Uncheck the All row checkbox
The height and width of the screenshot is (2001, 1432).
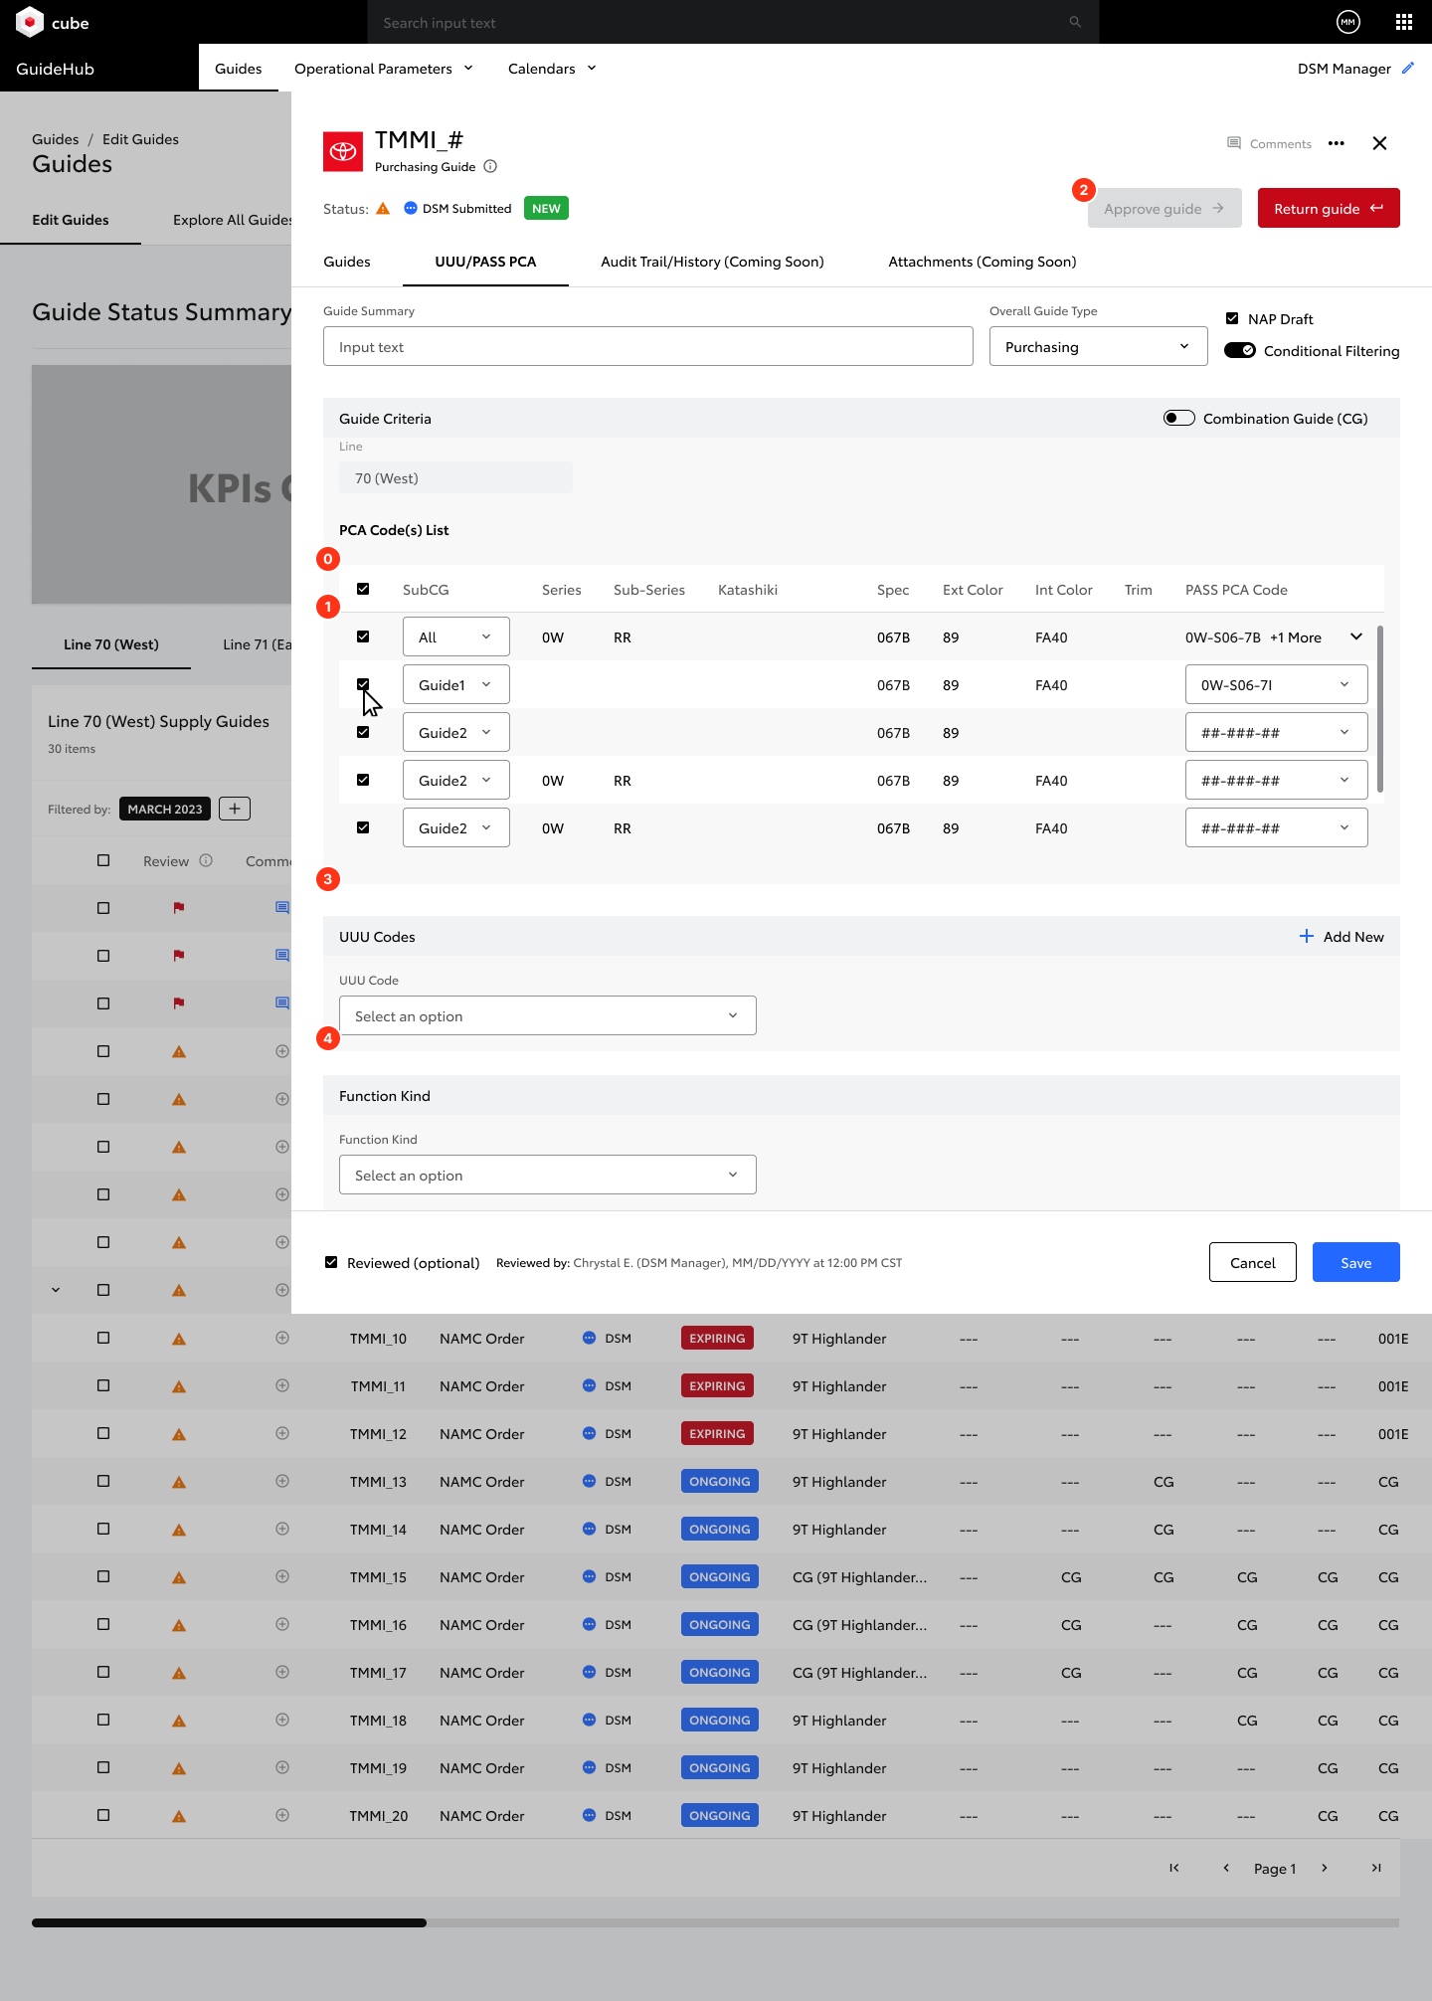[x=363, y=637]
